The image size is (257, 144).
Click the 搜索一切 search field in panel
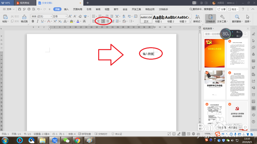(x=223, y=34)
